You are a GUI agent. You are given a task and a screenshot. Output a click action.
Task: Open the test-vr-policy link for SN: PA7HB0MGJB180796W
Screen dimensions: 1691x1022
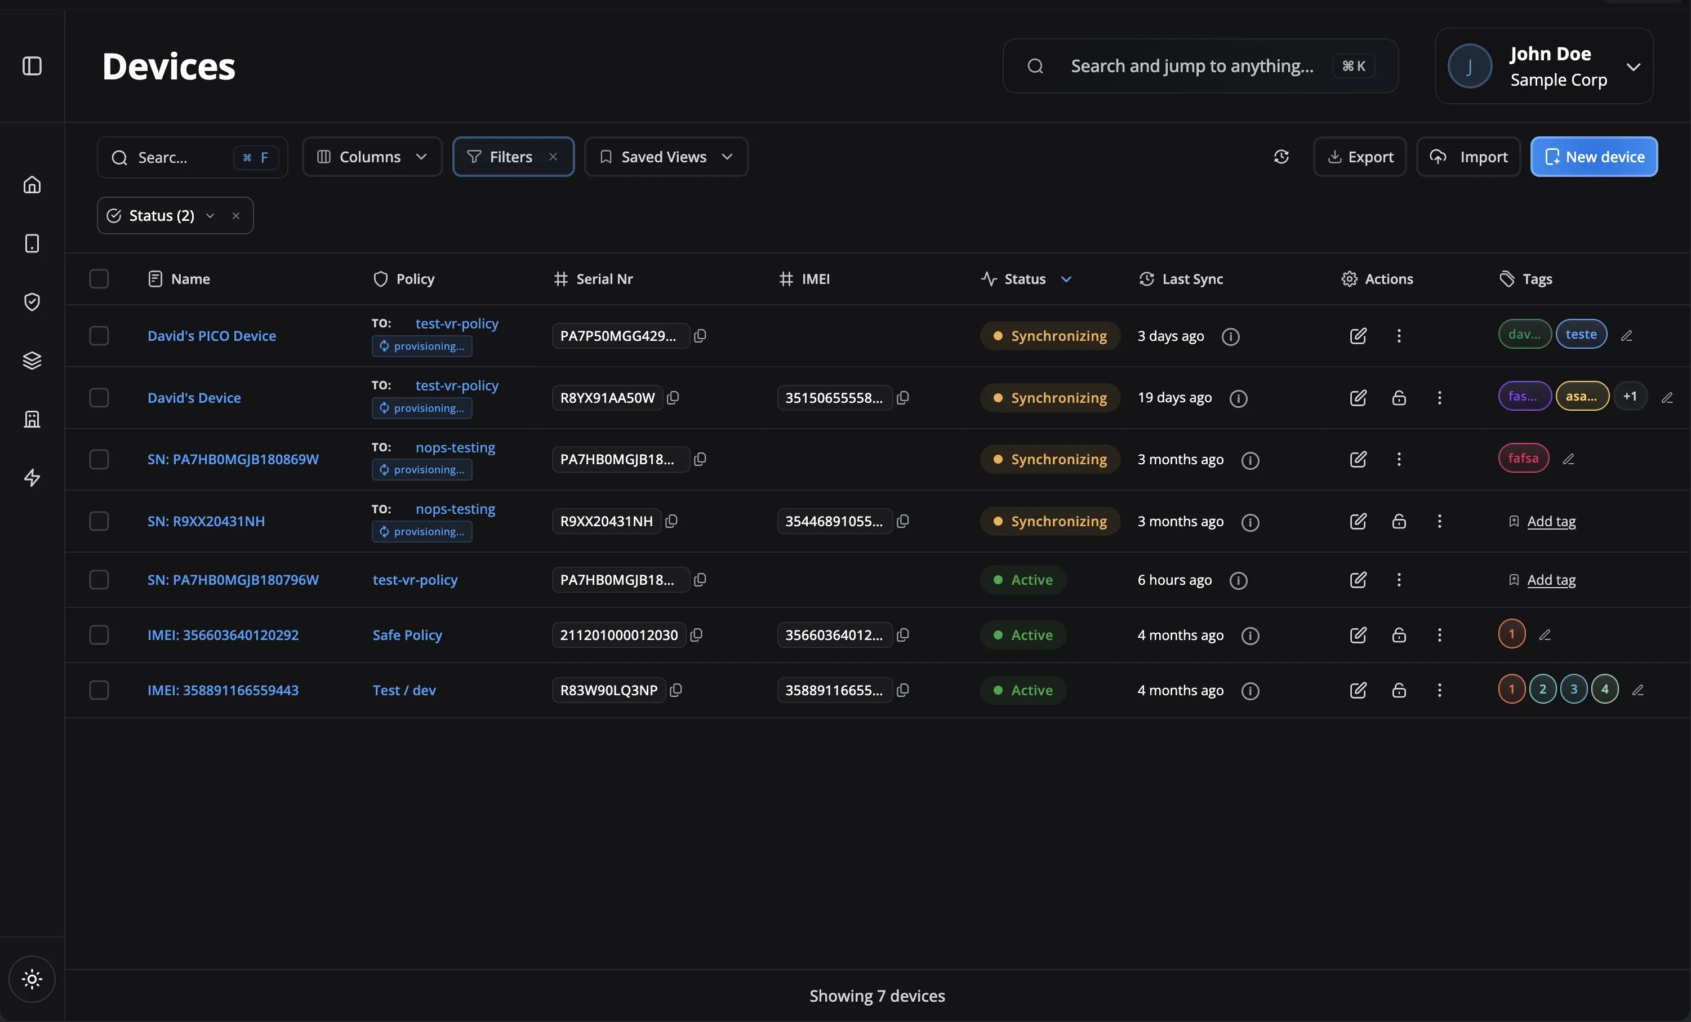coord(415,580)
